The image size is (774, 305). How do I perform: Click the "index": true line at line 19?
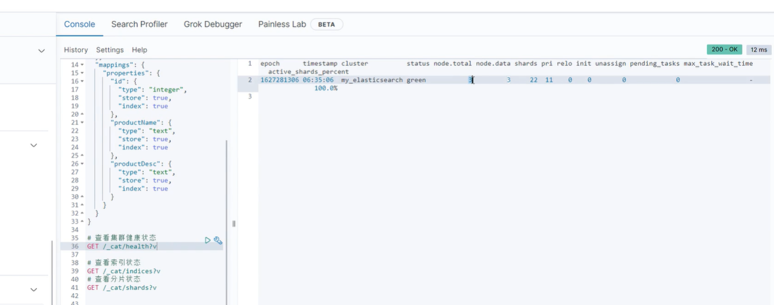(143, 106)
